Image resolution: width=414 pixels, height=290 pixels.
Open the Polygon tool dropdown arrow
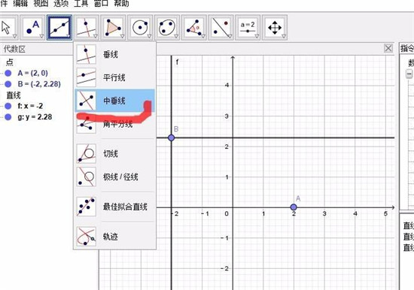122,36
